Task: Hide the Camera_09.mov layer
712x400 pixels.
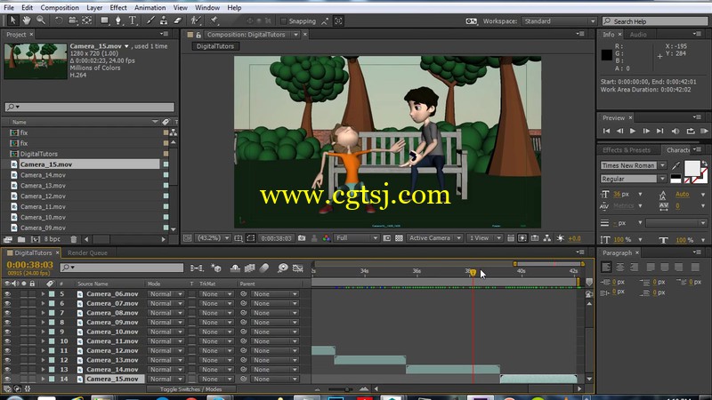Action: 7,323
